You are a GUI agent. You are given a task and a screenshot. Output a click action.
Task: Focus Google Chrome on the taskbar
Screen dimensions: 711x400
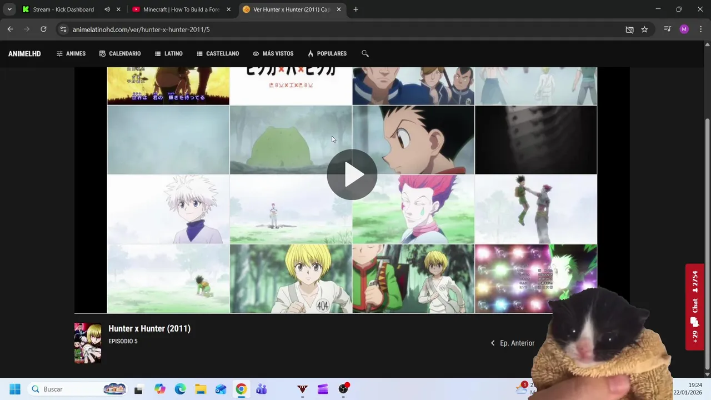tap(241, 389)
